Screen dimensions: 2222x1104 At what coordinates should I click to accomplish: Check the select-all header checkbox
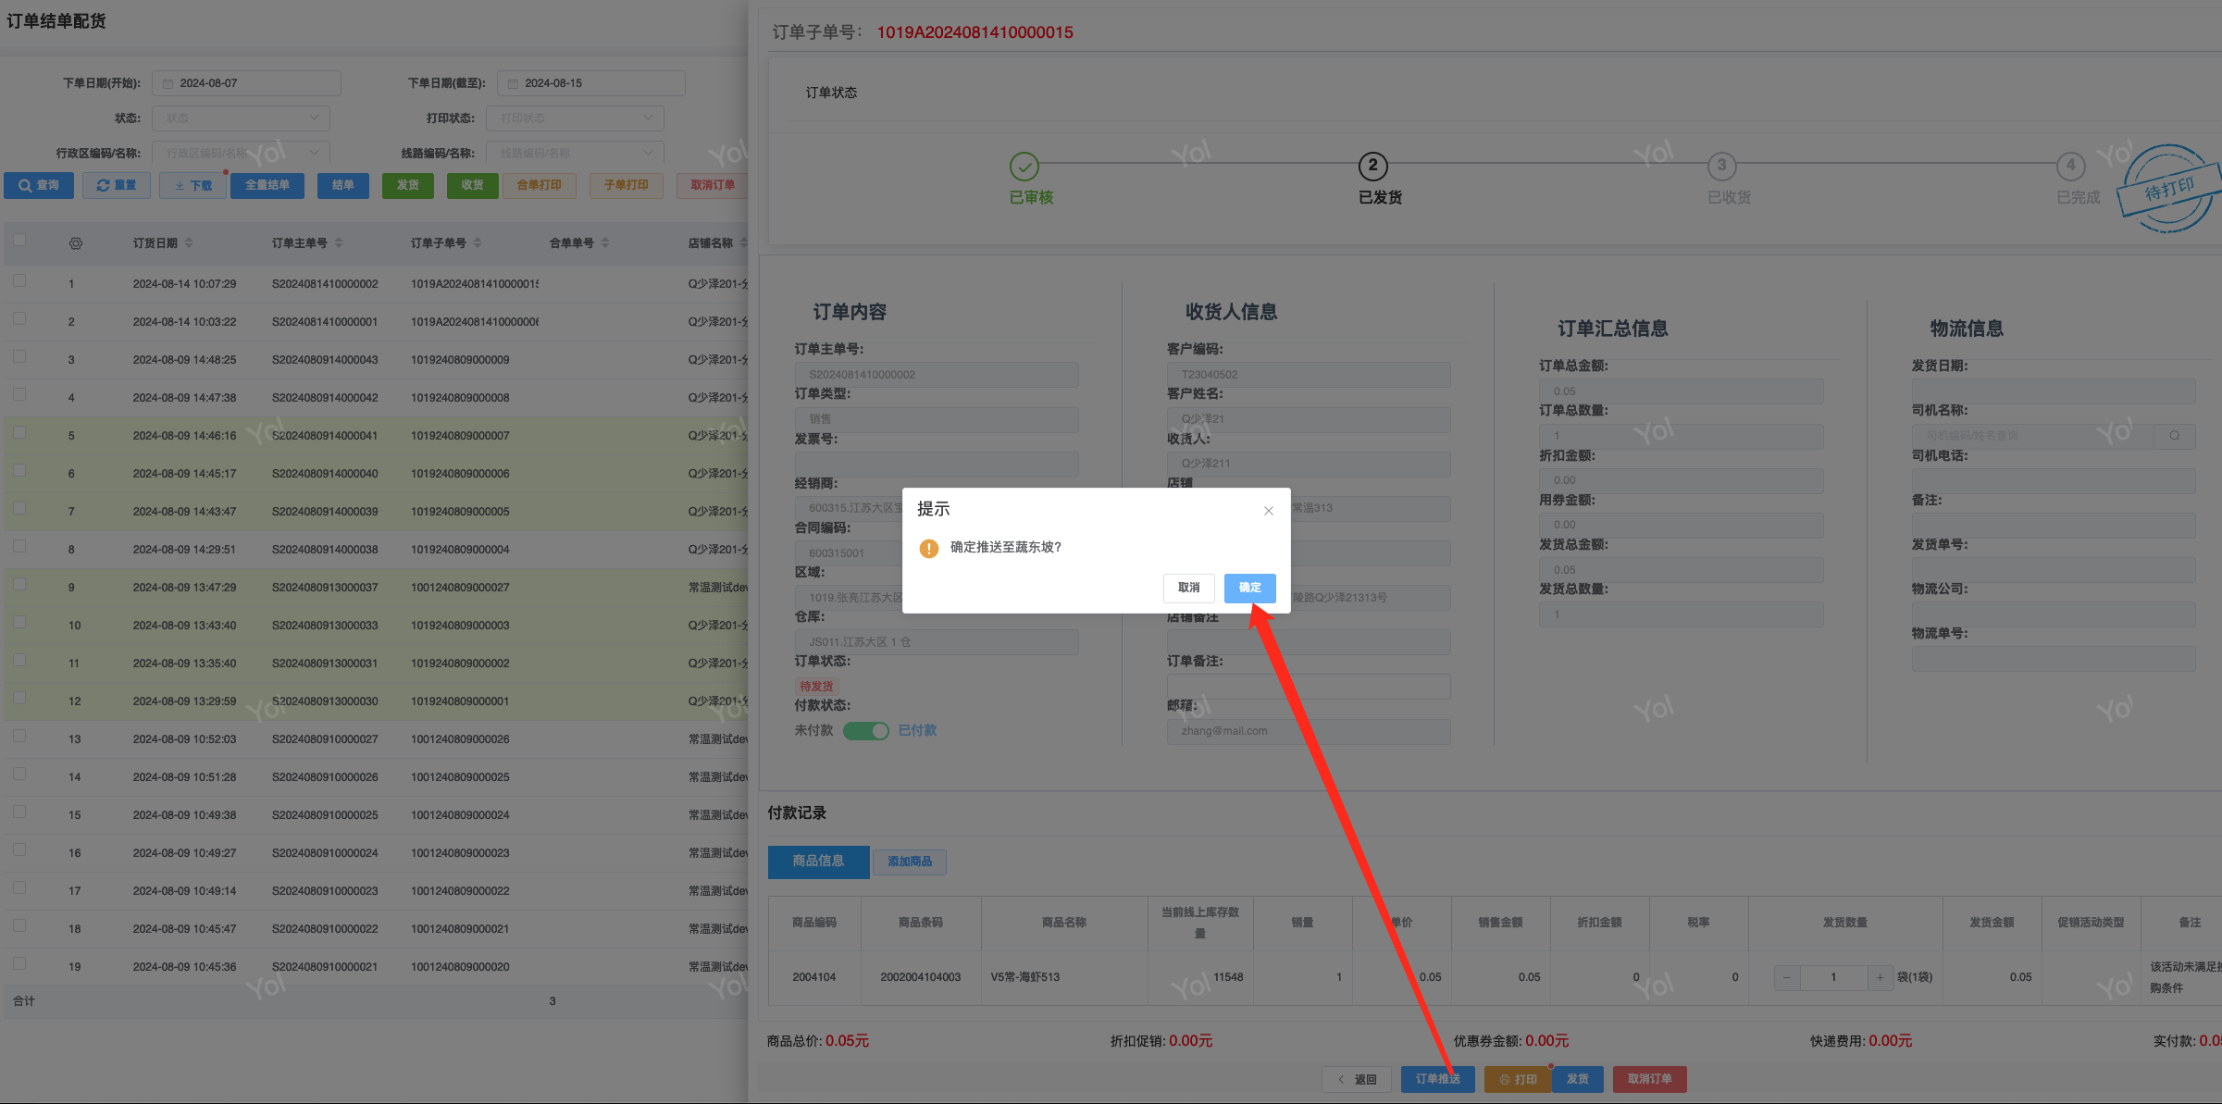pyautogui.click(x=19, y=241)
